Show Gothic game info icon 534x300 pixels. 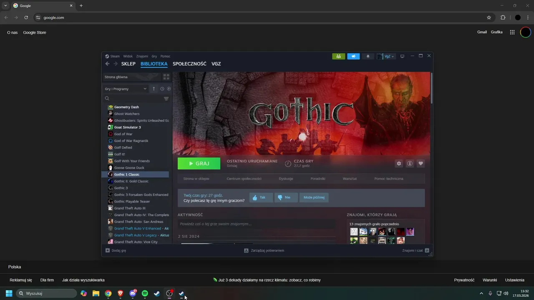click(410, 164)
